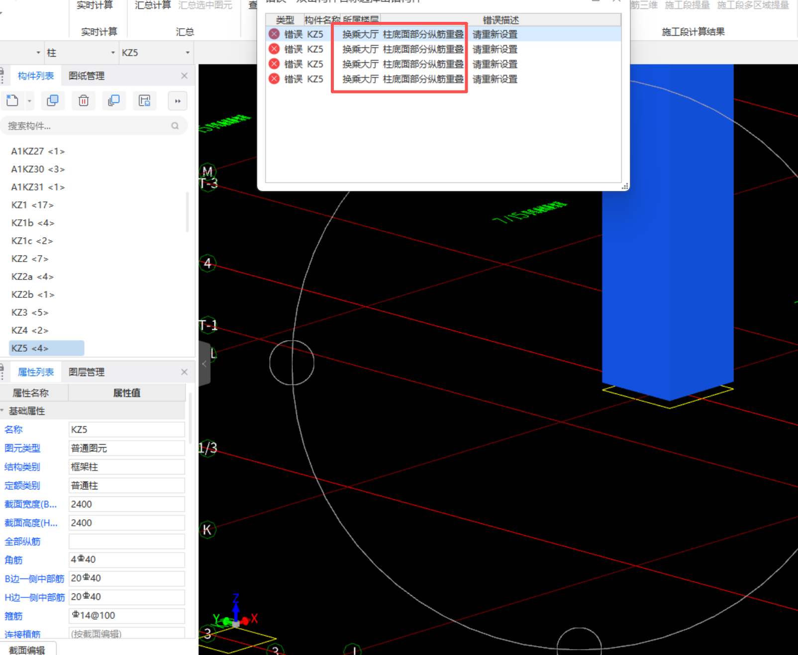Edit the 截面高度 value 2400
Screen dimensions: 798x655
click(x=126, y=523)
